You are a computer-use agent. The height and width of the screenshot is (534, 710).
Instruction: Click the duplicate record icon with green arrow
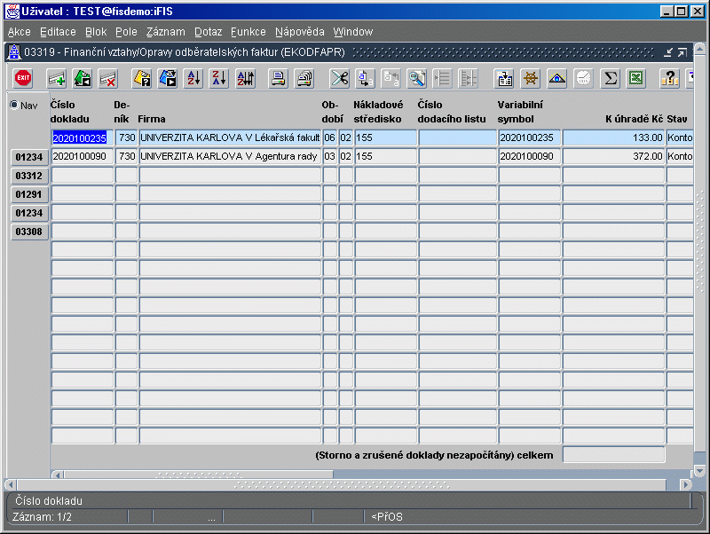pos(83,78)
